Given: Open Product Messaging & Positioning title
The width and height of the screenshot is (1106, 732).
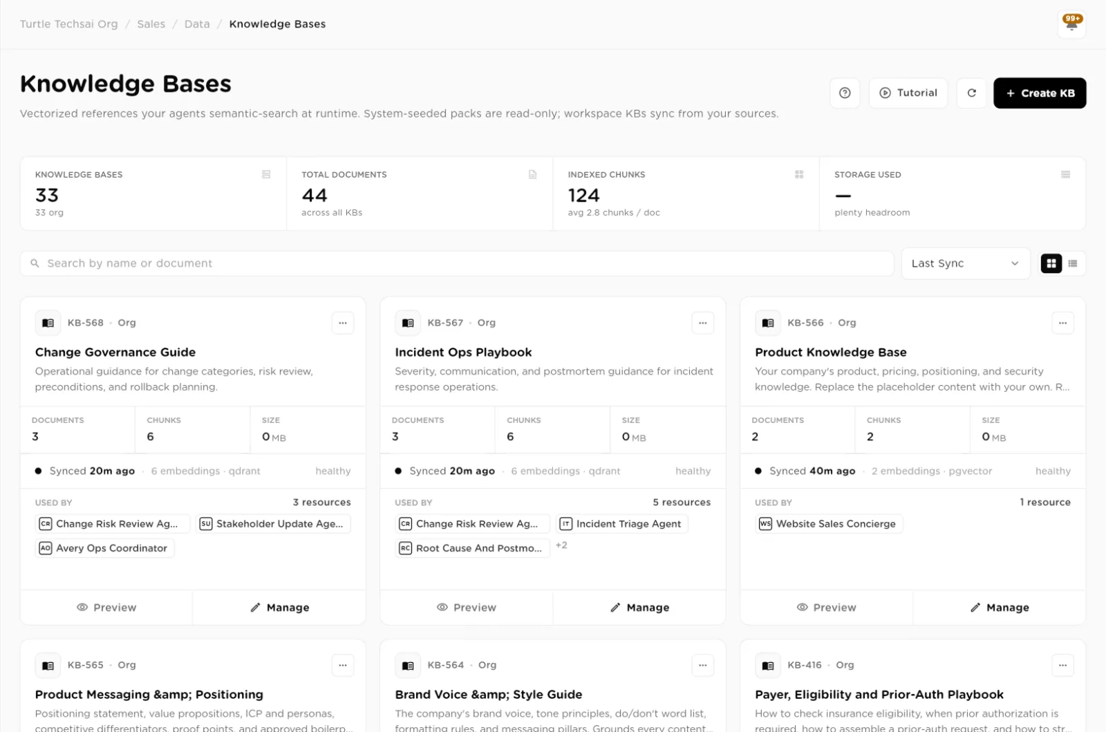Looking at the screenshot, I should click(149, 694).
